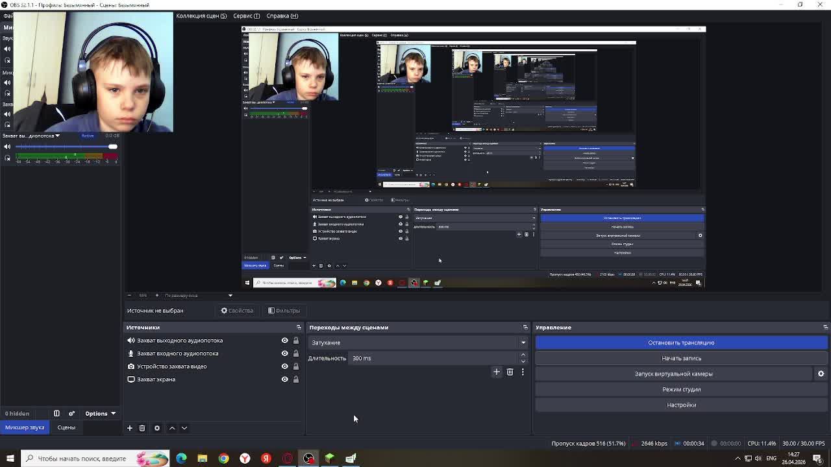Open the Windows notification center
The image size is (831, 467).
[x=817, y=459]
